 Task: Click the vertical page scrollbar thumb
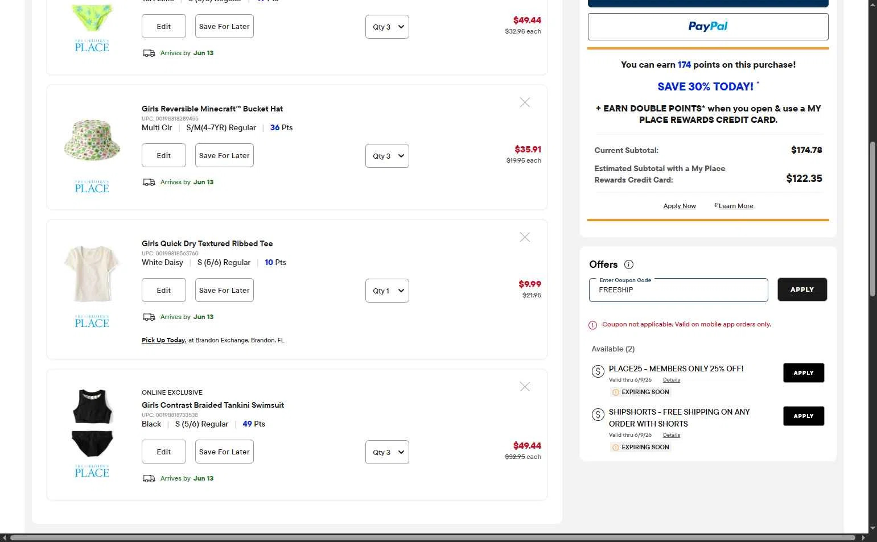point(872,219)
